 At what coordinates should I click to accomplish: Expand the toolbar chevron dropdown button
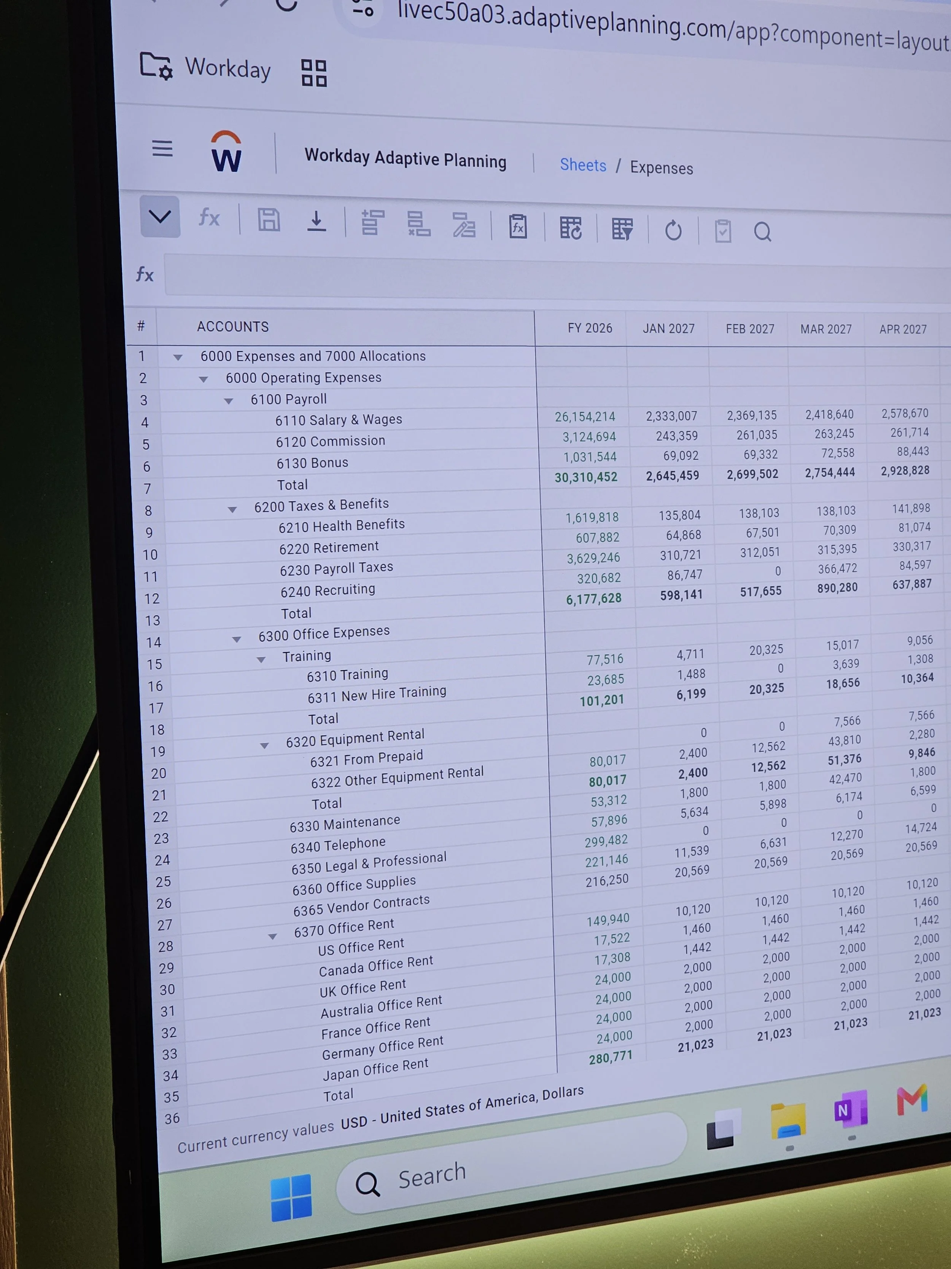click(160, 216)
